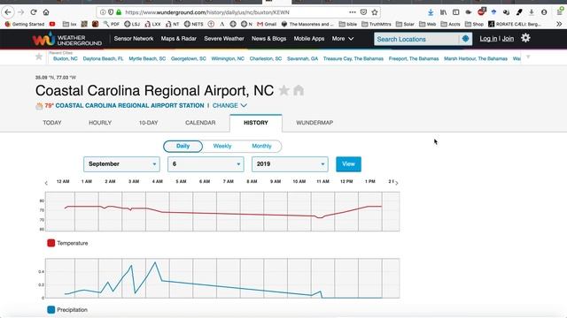The height and width of the screenshot is (318, 567).
Task: Select Myrtle Beach, SC recent city
Action: tap(147, 58)
